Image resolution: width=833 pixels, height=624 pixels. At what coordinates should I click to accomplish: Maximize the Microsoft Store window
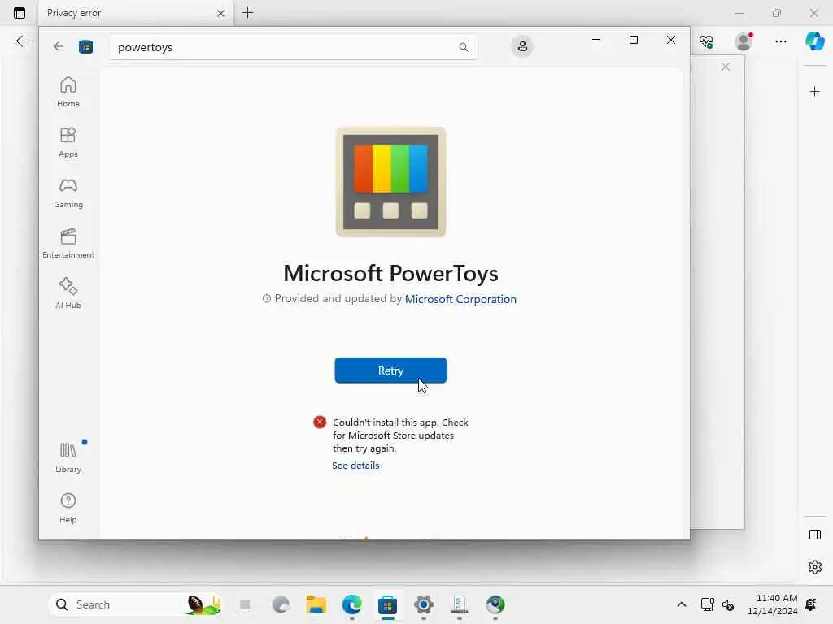pyautogui.click(x=633, y=40)
